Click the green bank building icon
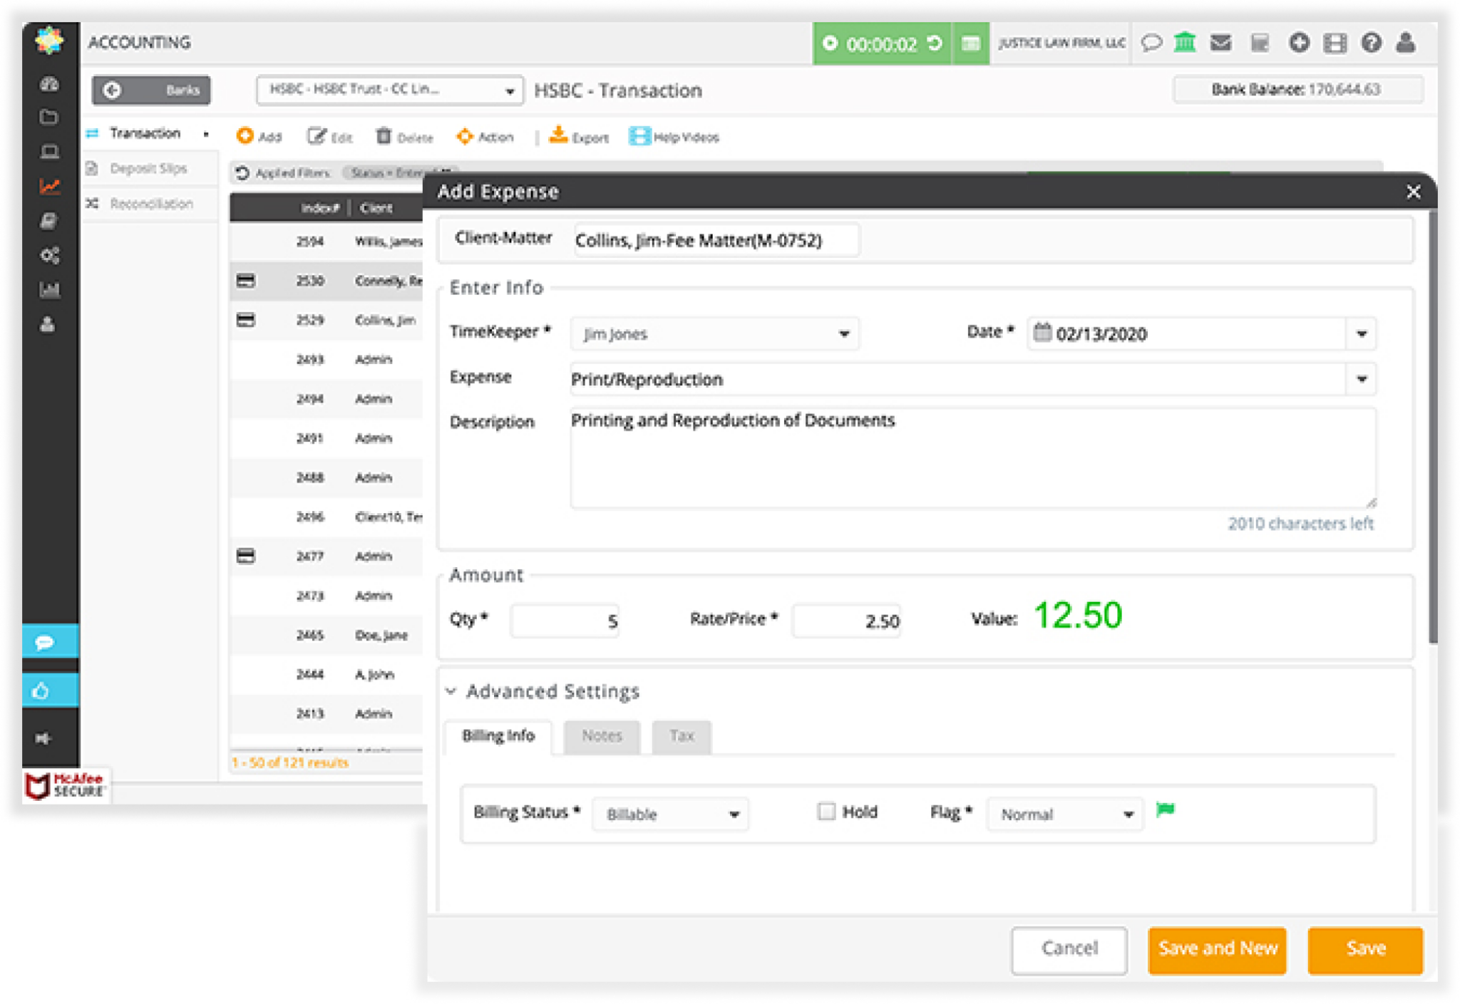The width and height of the screenshot is (1460, 1004). point(1185,43)
